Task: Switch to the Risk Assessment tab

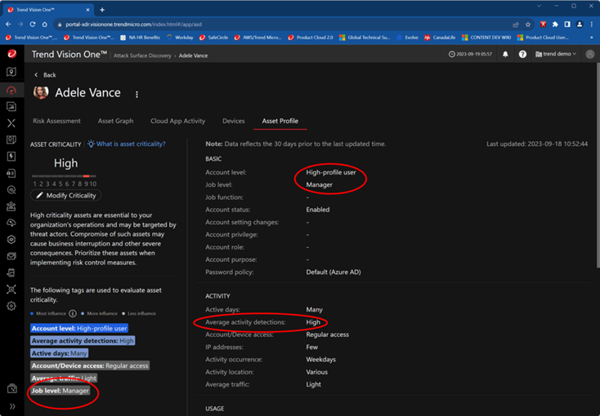Action: [x=56, y=121]
